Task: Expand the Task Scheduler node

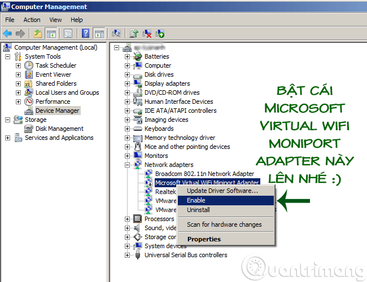Action: (x=18, y=66)
